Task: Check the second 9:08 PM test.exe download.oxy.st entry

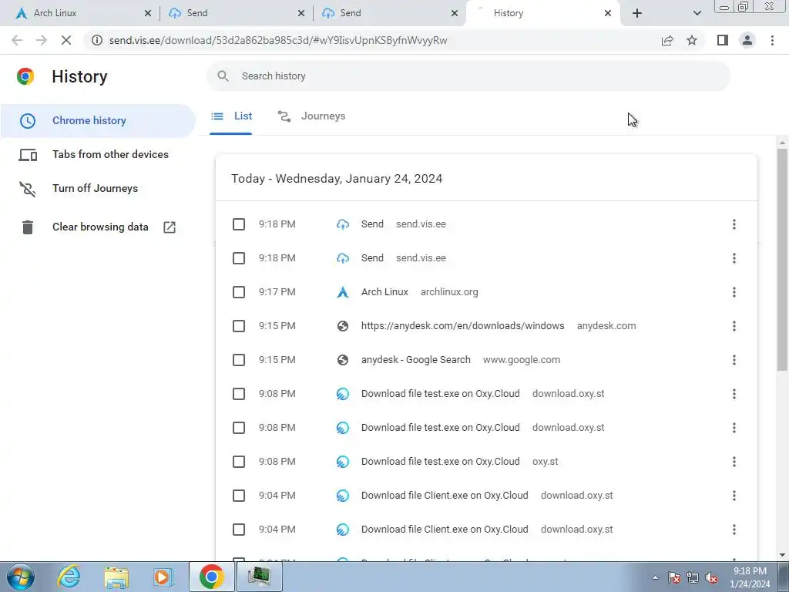Action: point(239,428)
